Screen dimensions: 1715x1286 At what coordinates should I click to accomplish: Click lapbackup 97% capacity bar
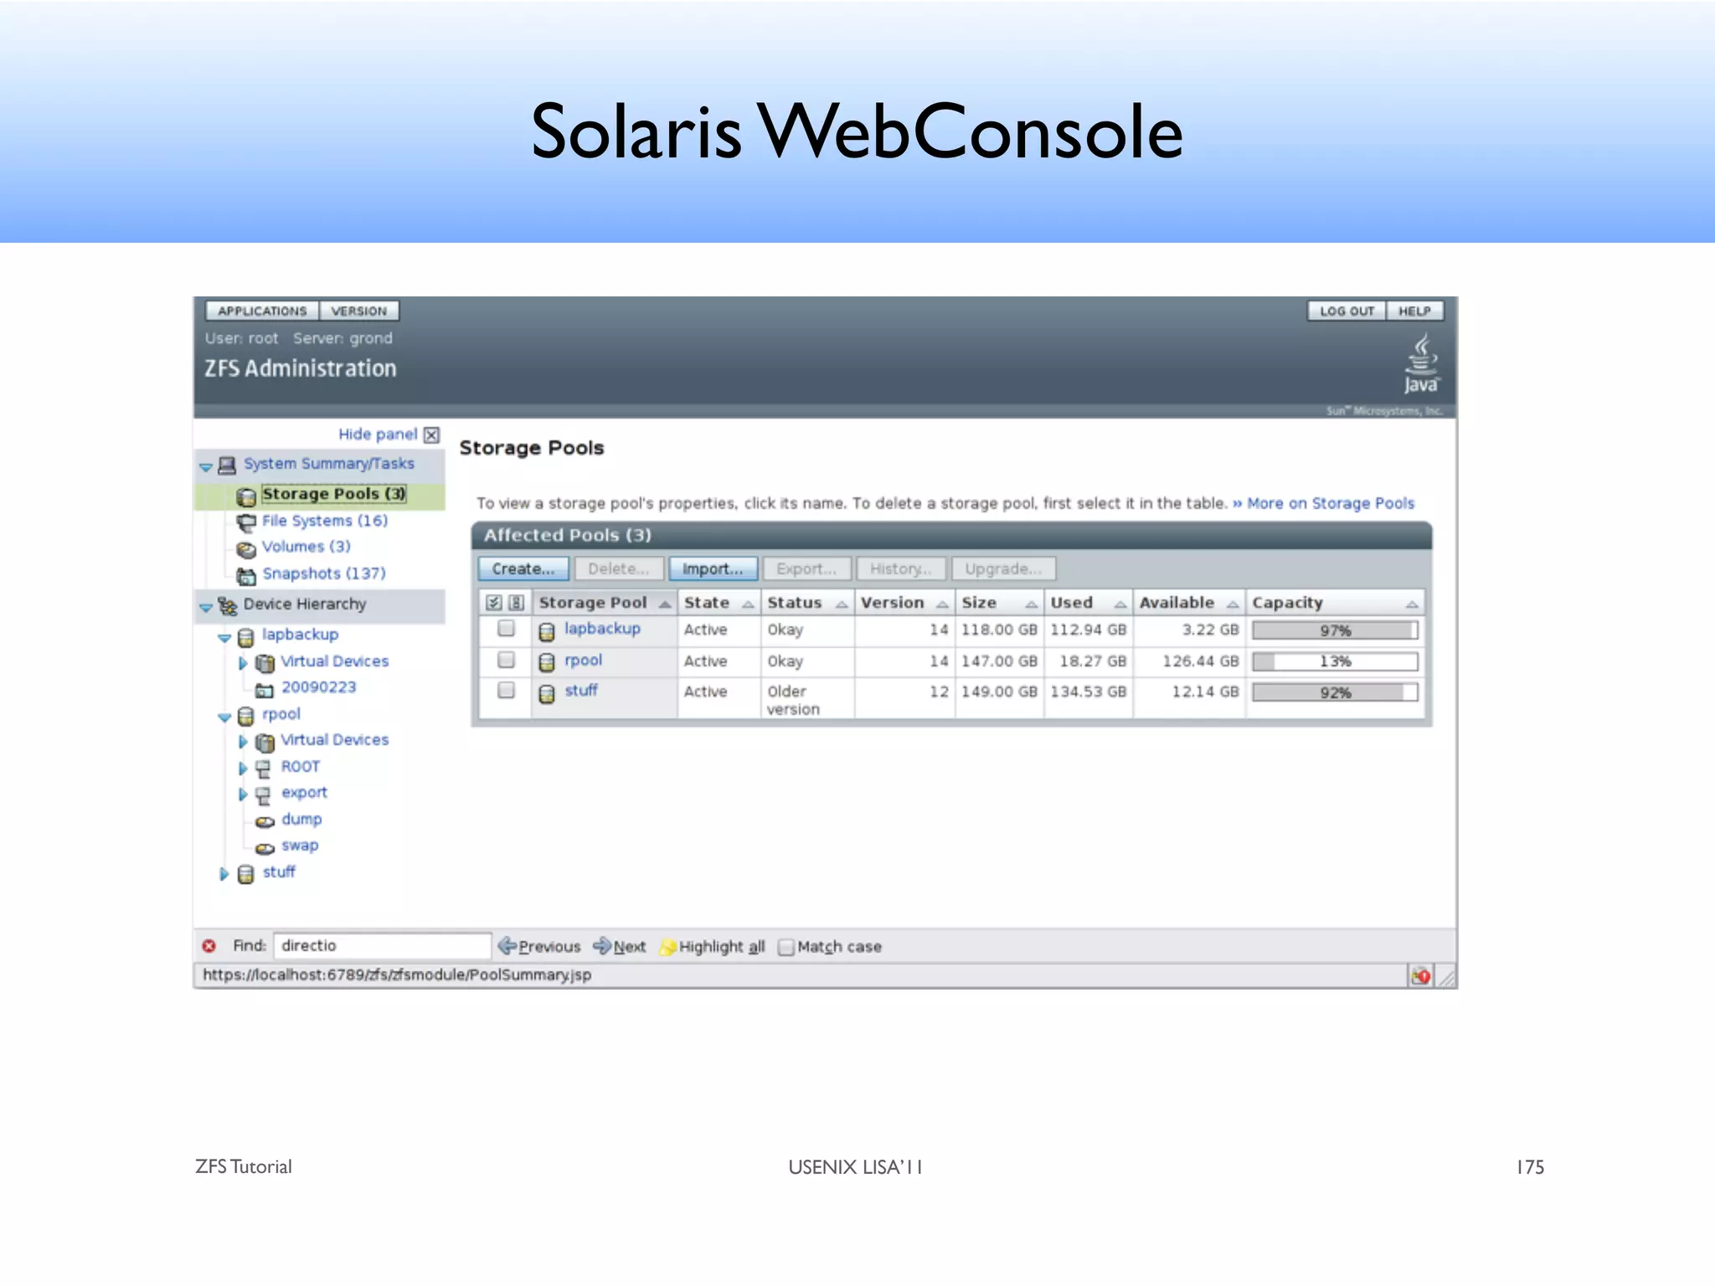(x=1335, y=630)
